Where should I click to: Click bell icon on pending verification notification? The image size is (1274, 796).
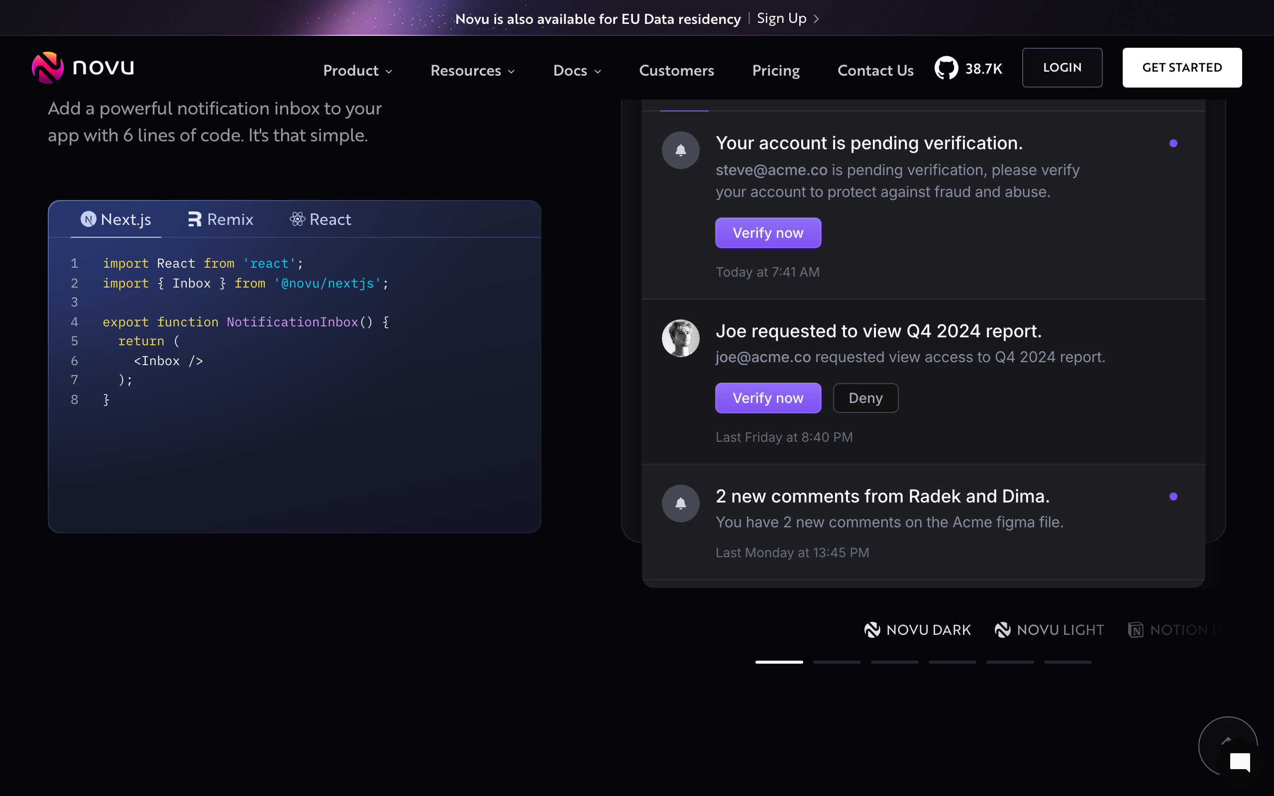(x=680, y=150)
